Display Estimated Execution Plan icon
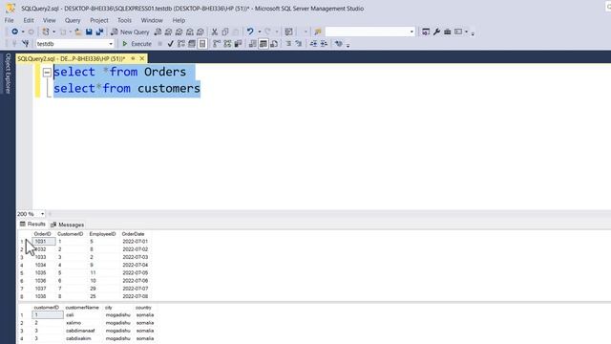The image size is (611, 344). tap(181, 44)
